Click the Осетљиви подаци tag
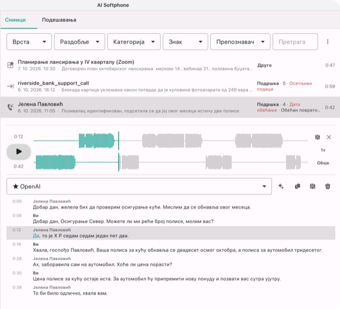340x309 pixels. [285, 86]
